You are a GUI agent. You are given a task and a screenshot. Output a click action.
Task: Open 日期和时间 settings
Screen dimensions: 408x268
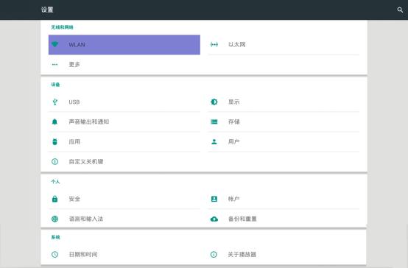point(124,255)
